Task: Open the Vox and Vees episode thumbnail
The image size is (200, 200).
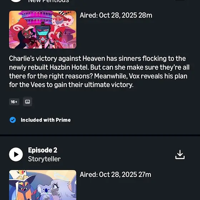Action: point(42,30)
